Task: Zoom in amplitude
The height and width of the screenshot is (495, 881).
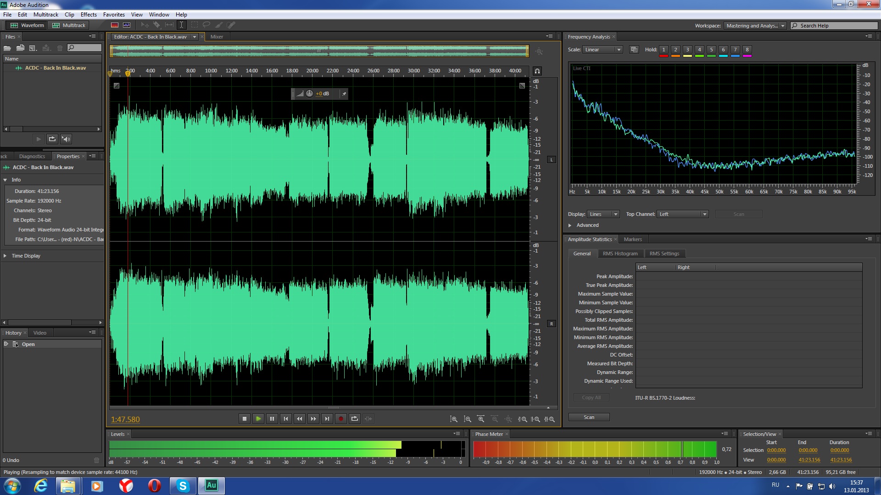Action: tap(454, 419)
